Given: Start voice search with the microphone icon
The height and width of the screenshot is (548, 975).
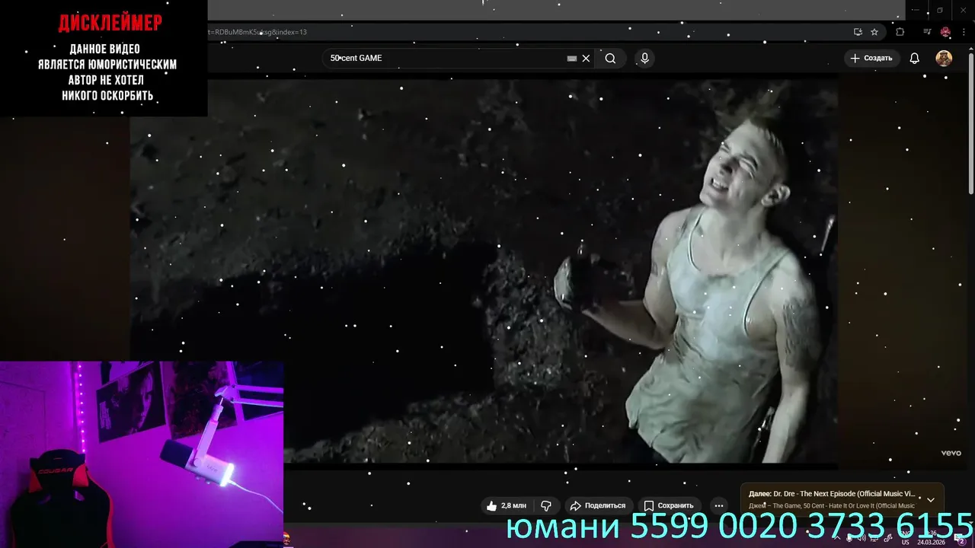Looking at the screenshot, I should click(644, 59).
